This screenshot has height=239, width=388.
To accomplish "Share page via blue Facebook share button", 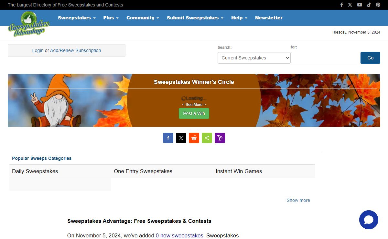I will click(168, 138).
